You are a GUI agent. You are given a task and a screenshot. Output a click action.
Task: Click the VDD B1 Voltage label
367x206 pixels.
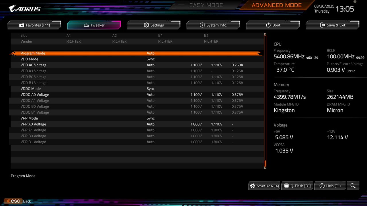33,83
